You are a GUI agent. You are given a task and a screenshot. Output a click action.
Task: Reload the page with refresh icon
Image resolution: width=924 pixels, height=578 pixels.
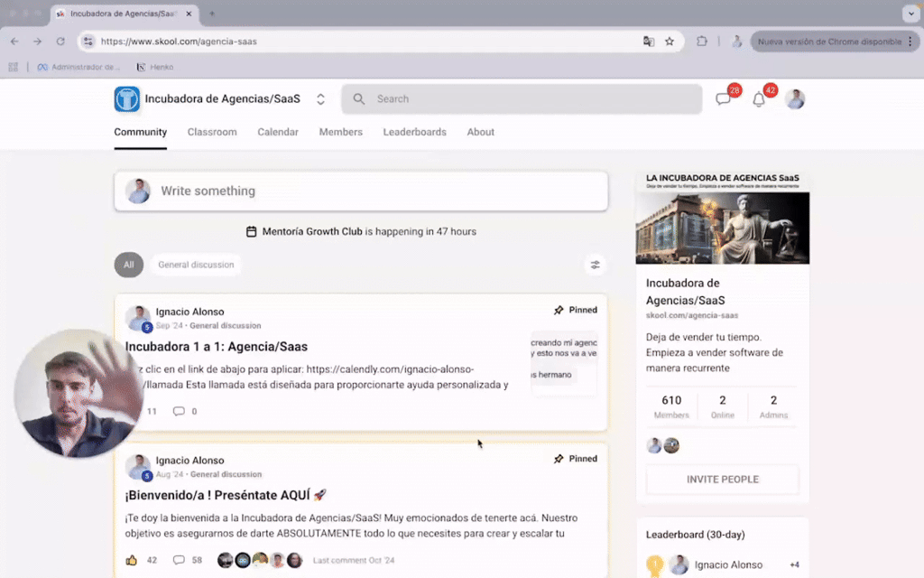(60, 42)
